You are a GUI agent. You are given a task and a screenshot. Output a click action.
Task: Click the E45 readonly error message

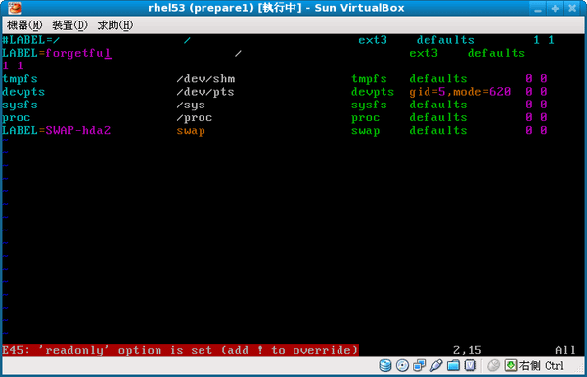pyautogui.click(x=180, y=350)
